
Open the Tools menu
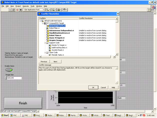(x=32, y=6)
